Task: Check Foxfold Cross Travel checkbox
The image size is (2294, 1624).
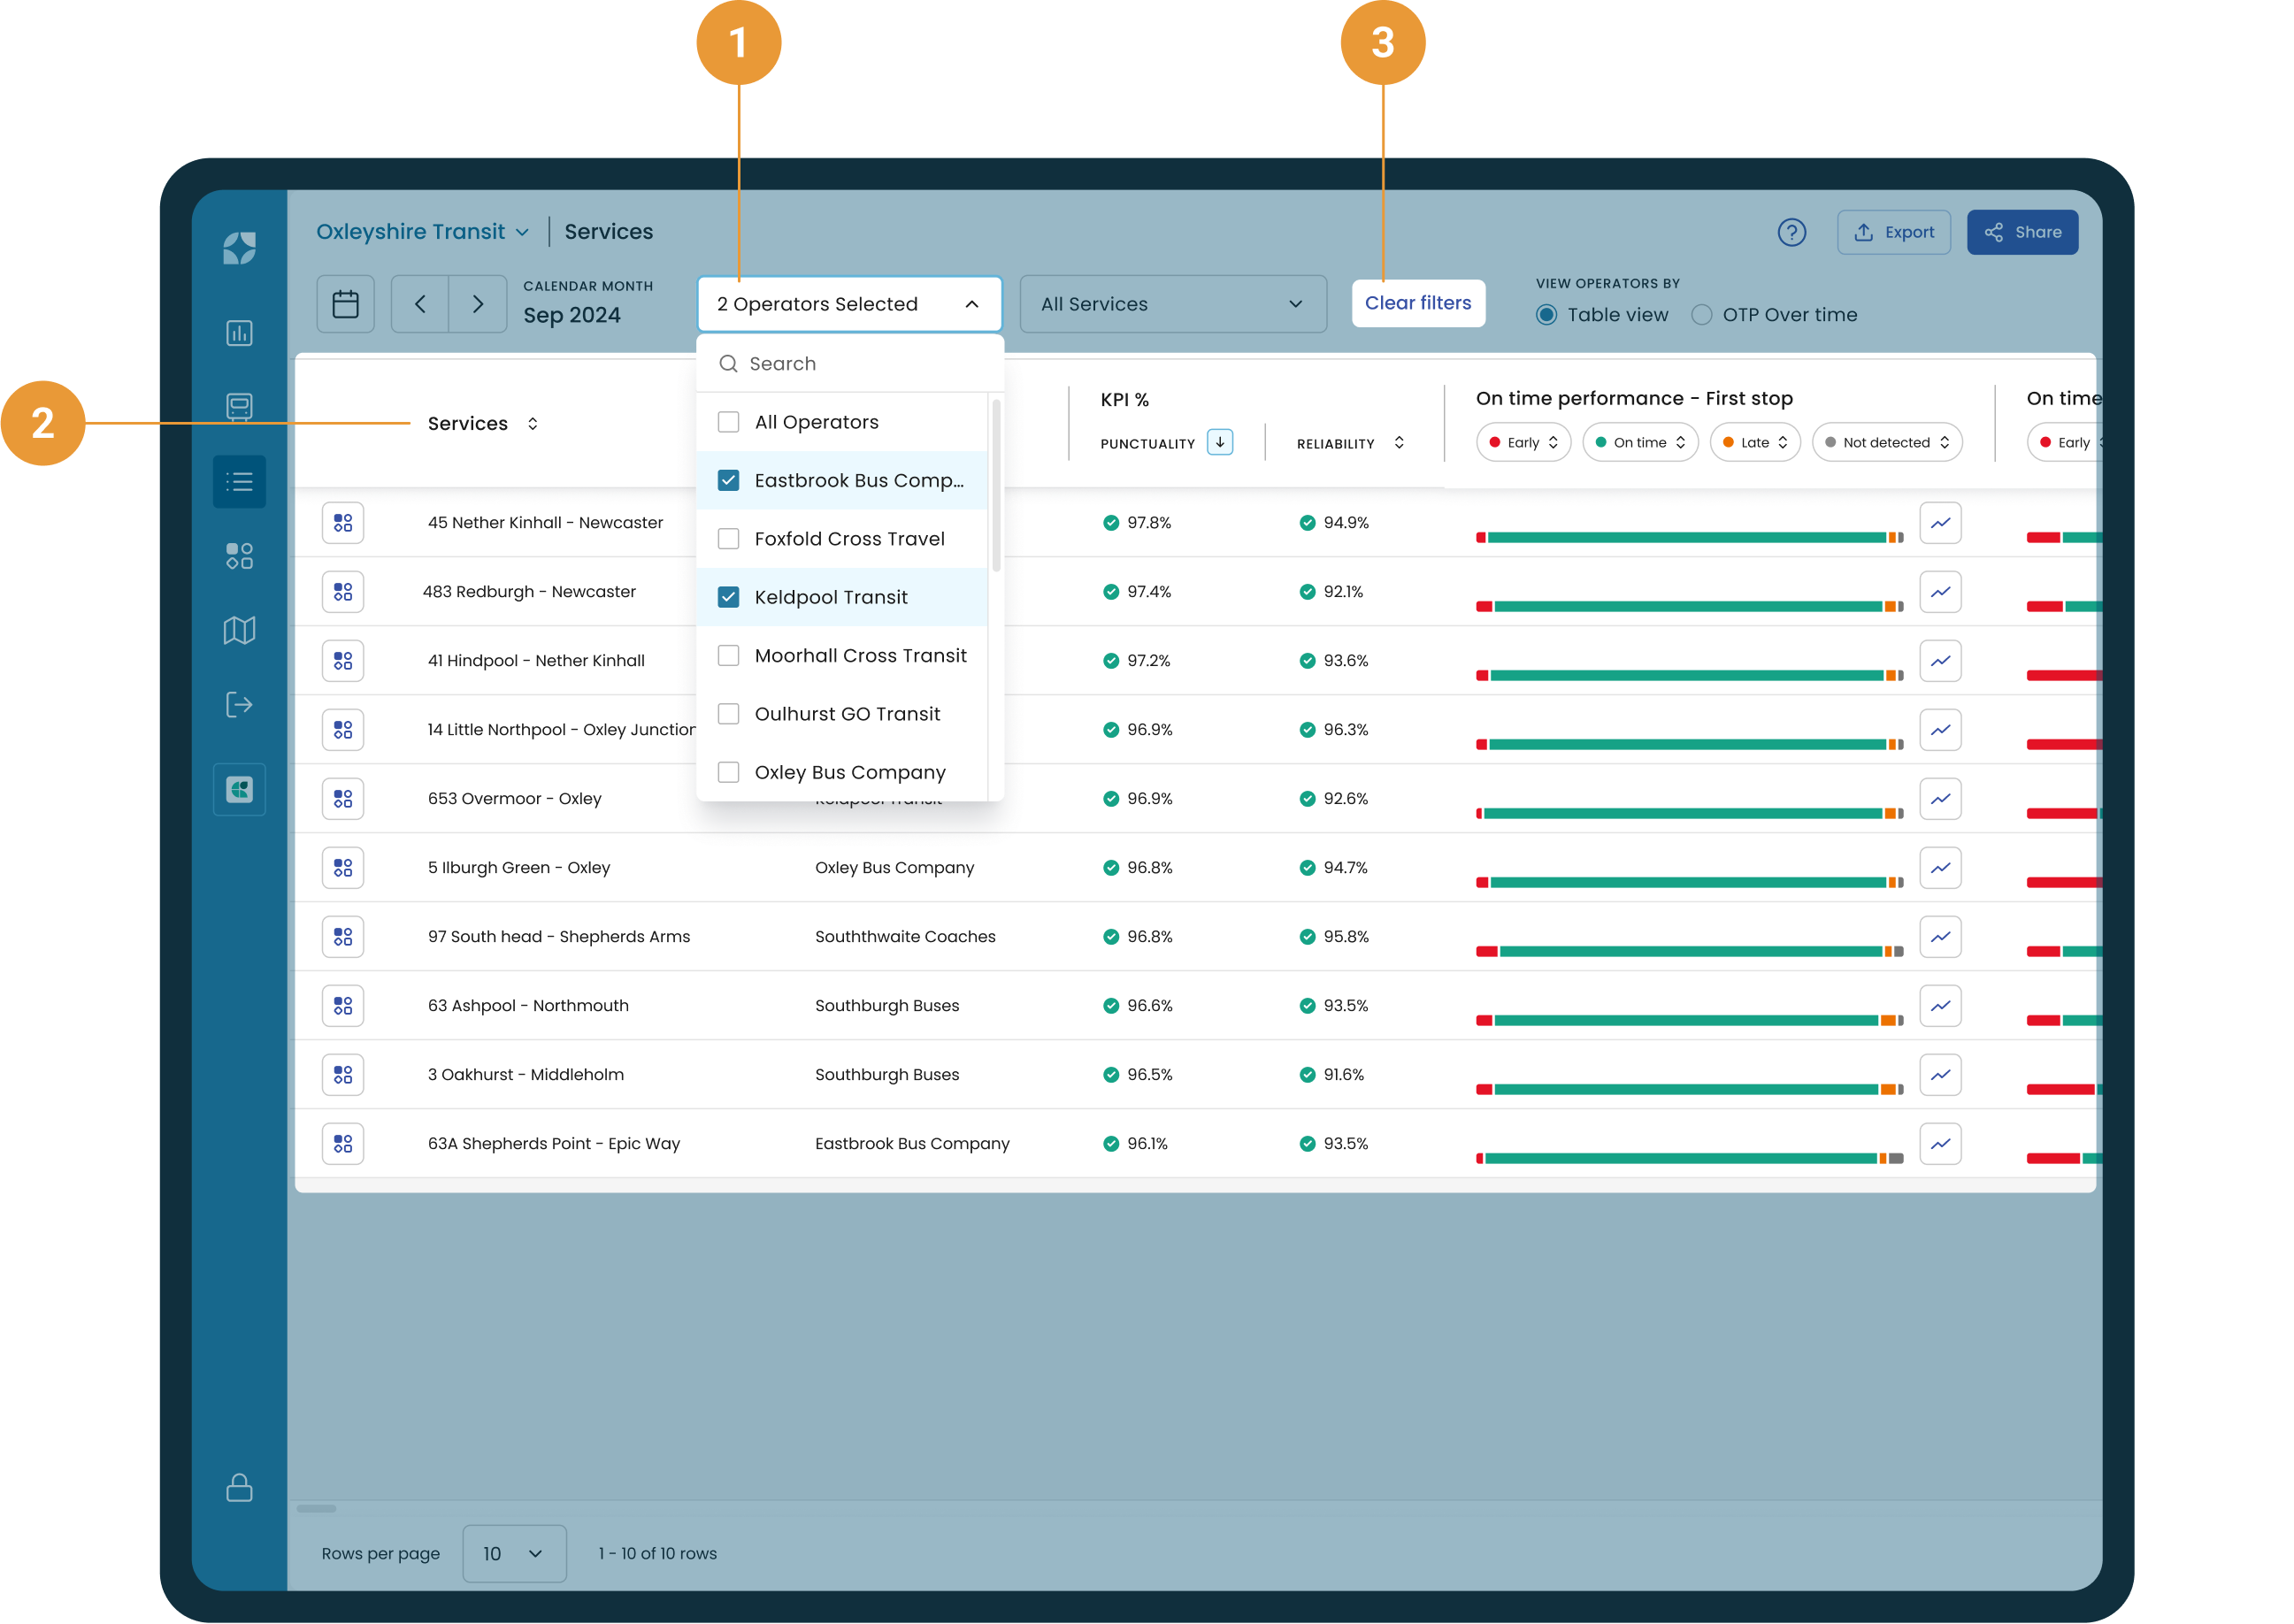Action: click(x=728, y=539)
